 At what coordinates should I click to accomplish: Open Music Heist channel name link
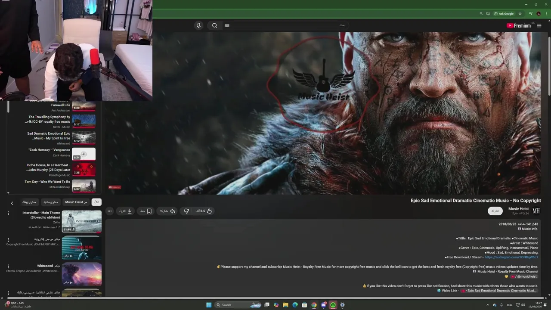click(x=518, y=209)
